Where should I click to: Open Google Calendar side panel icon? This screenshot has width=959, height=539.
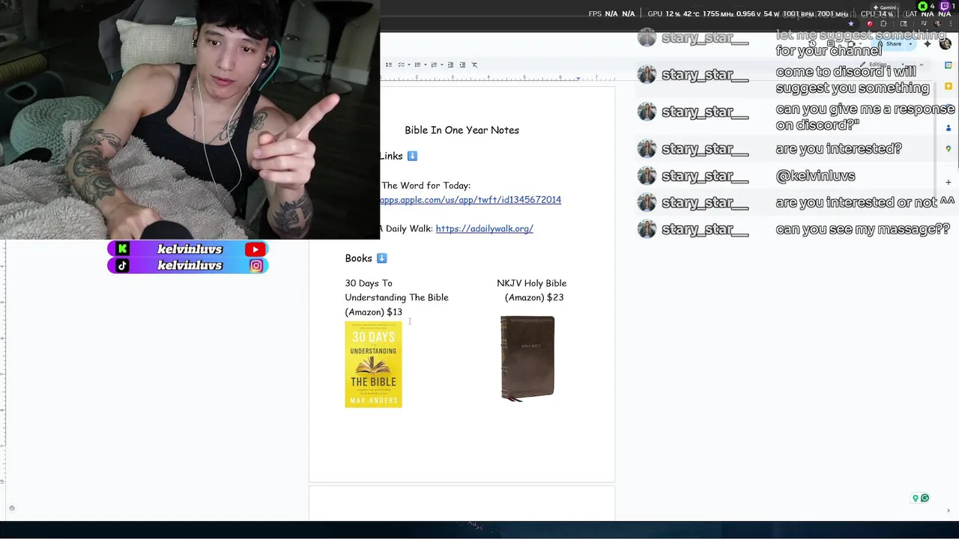(x=948, y=65)
